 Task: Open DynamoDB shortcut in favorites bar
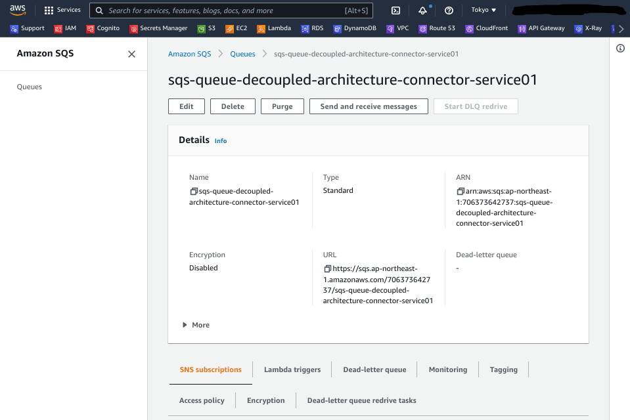point(355,28)
